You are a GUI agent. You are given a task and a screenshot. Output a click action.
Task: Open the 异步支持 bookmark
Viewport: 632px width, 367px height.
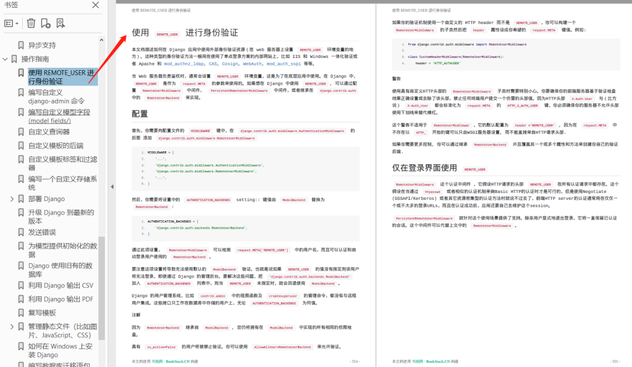[42, 45]
